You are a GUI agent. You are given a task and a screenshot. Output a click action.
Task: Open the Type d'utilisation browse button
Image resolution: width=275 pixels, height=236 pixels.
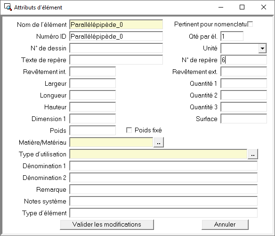252,154
